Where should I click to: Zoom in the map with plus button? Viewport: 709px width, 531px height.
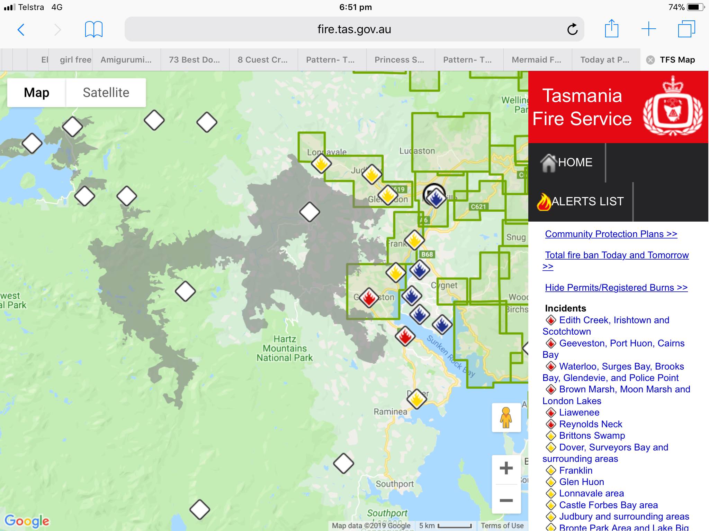pyautogui.click(x=506, y=468)
